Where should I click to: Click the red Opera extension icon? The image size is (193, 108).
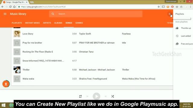pyautogui.click(x=172, y=7)
